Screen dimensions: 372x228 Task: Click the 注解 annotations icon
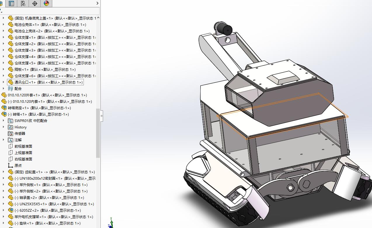click(x=11, y=140)
